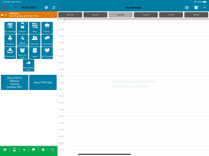Tap speakers icon in bottom bar
This screenshot has width=209, height=156.
(x=43, y=150)
